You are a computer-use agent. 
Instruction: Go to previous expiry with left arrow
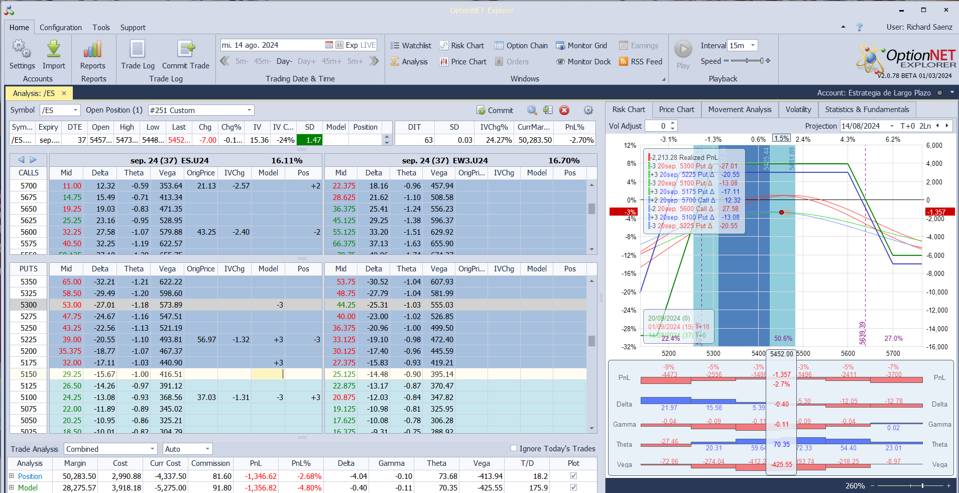point(21,160)
